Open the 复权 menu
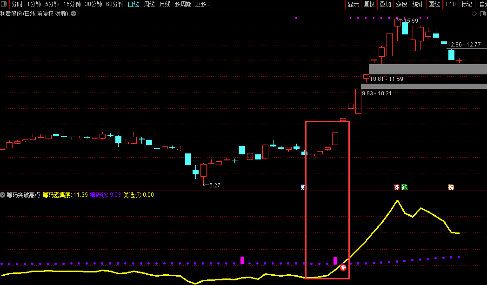This screenshot has height=285, width=487. point(369,4)
